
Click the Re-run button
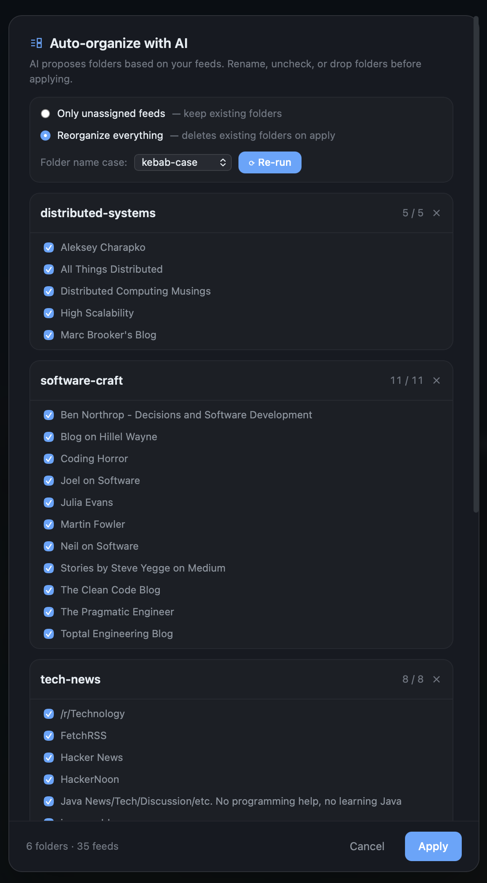point(270,162)
